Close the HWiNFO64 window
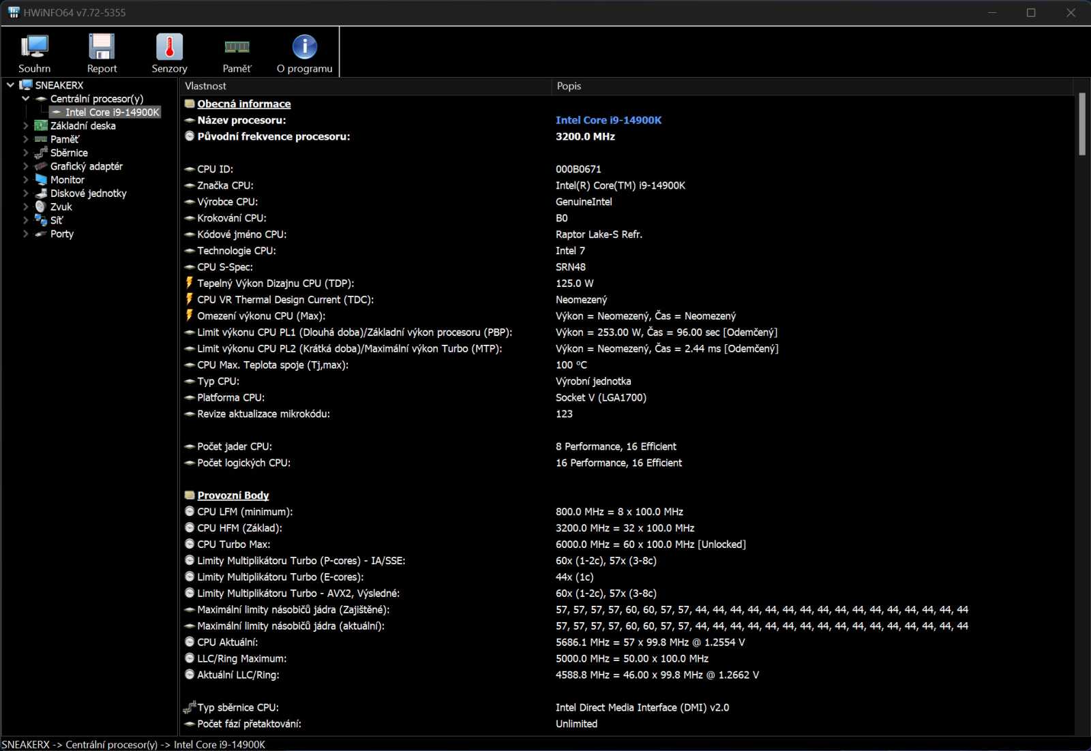The height and width of the screenshot is (751, 1091). pyautogui.click(x=1071, y=12)
